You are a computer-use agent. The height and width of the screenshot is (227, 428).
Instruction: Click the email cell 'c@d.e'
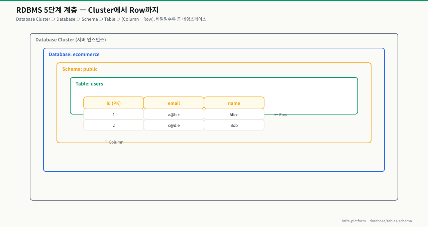click(x=174, y=125)
